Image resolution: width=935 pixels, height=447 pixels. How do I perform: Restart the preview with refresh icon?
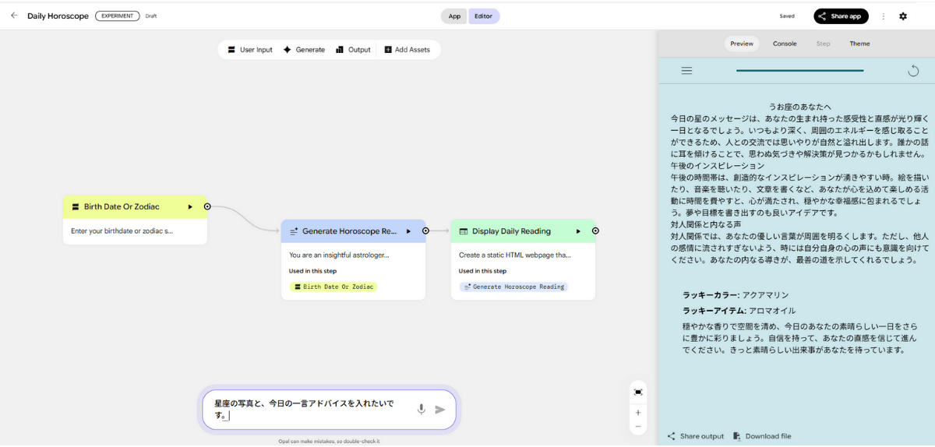coord(913,71)
